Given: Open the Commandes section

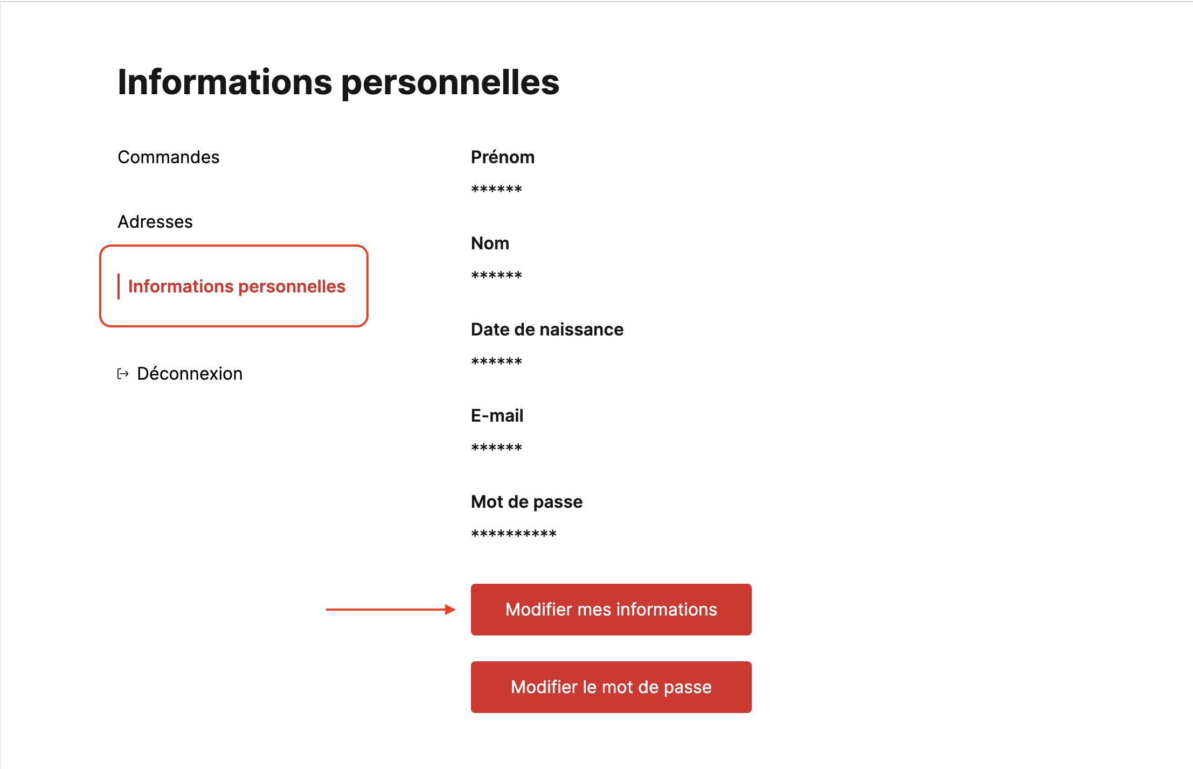Looking at the screenshot, I should [169, 157].
